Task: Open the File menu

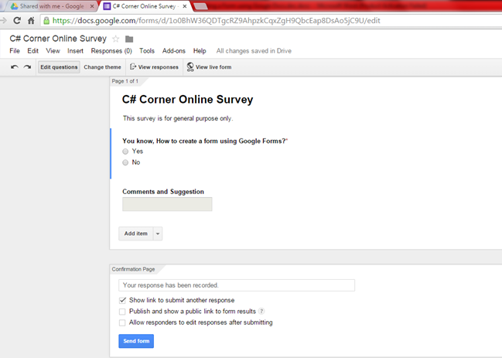Action: [15, 51]
